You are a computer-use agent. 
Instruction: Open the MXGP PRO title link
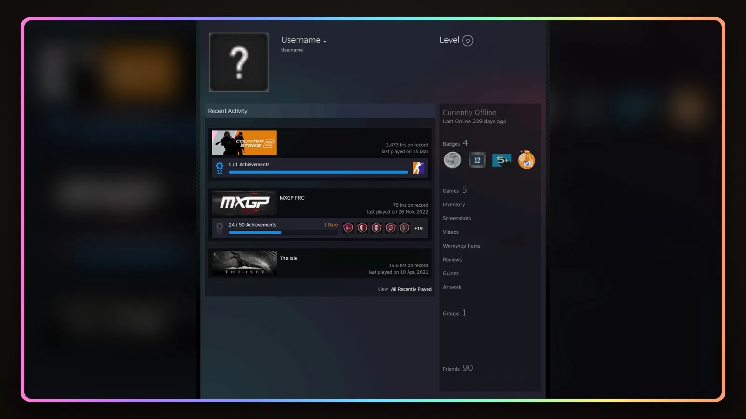292,198
